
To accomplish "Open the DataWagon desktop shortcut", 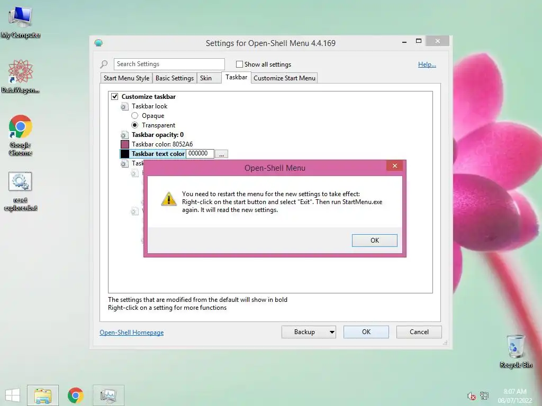I will (21, 76).
